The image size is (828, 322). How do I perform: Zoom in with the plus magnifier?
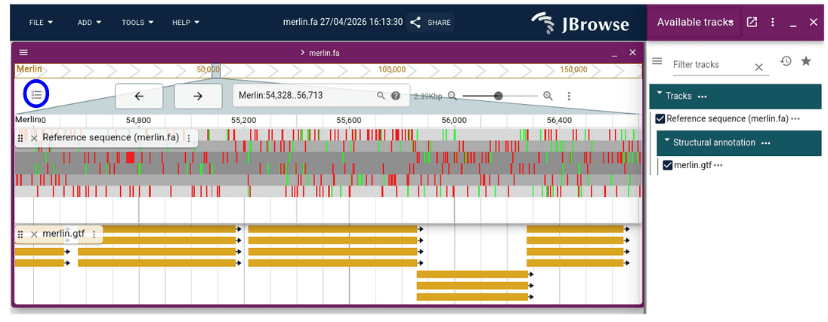[x=548, y=96]
